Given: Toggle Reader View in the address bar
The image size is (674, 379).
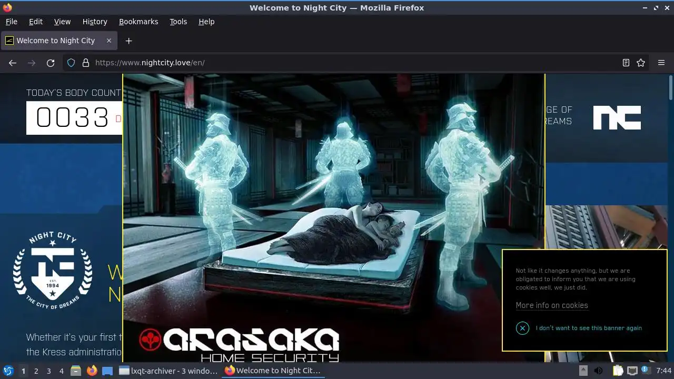Looking at the screenshot, I should click(626, 63).
